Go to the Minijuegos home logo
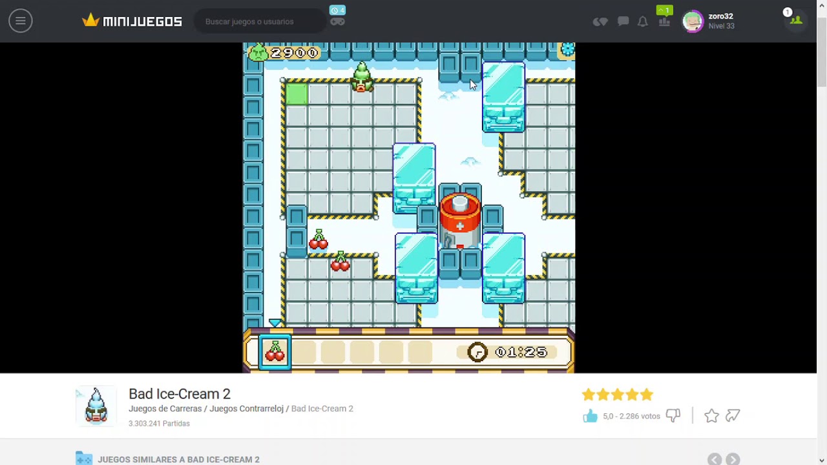Image resolution: width=827 pixels, height=465 pixels. (x=132, y=21)
